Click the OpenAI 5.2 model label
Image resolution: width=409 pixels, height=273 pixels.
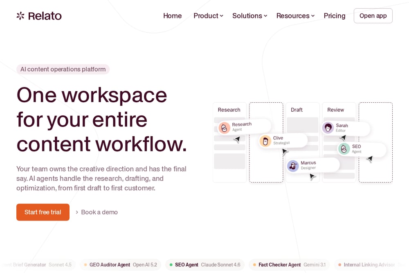[x=145, y=265]
